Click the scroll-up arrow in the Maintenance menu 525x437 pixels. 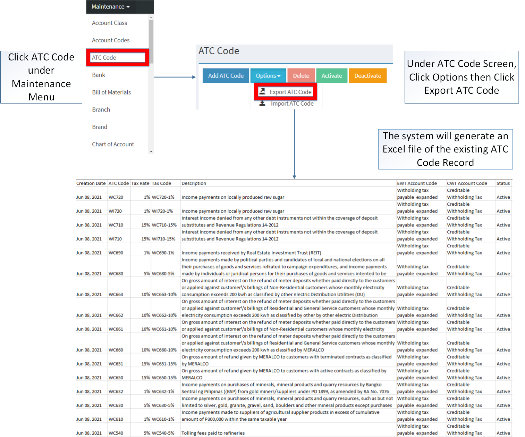pyautogui.click(x=151, y=17)
